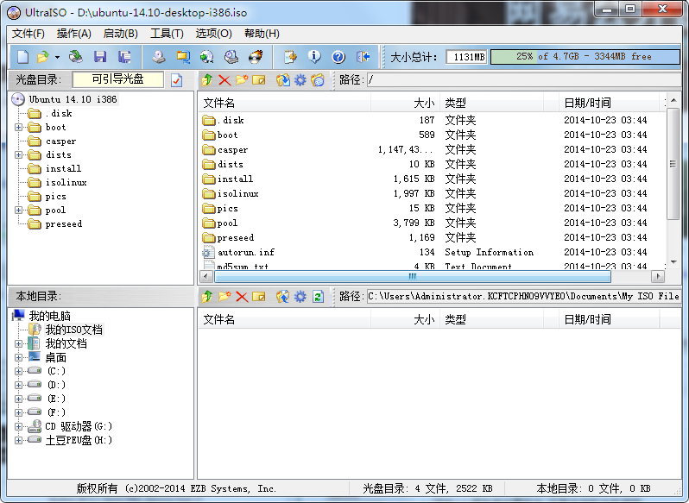Click Refresh icon in local pane toolbar

point(318,297)
